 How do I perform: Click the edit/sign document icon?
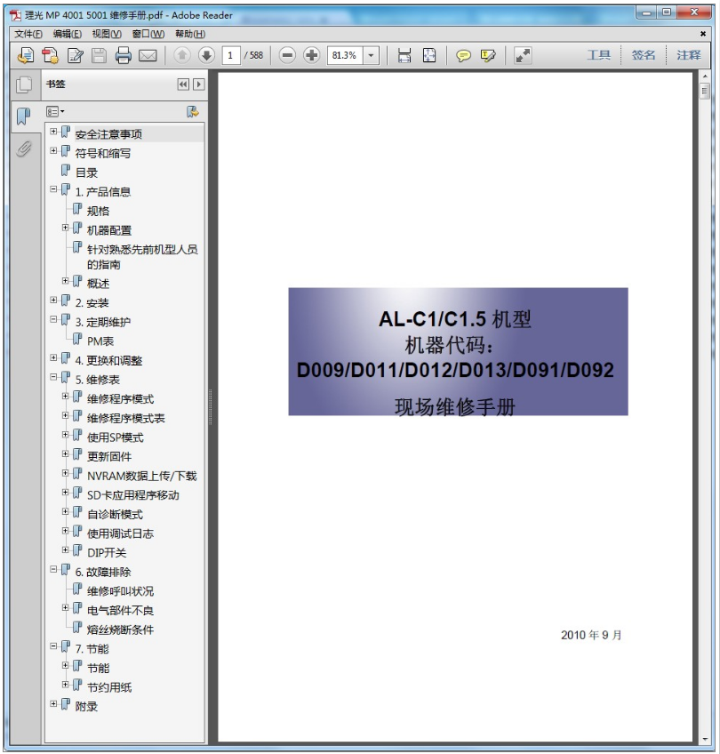point(75,56)
